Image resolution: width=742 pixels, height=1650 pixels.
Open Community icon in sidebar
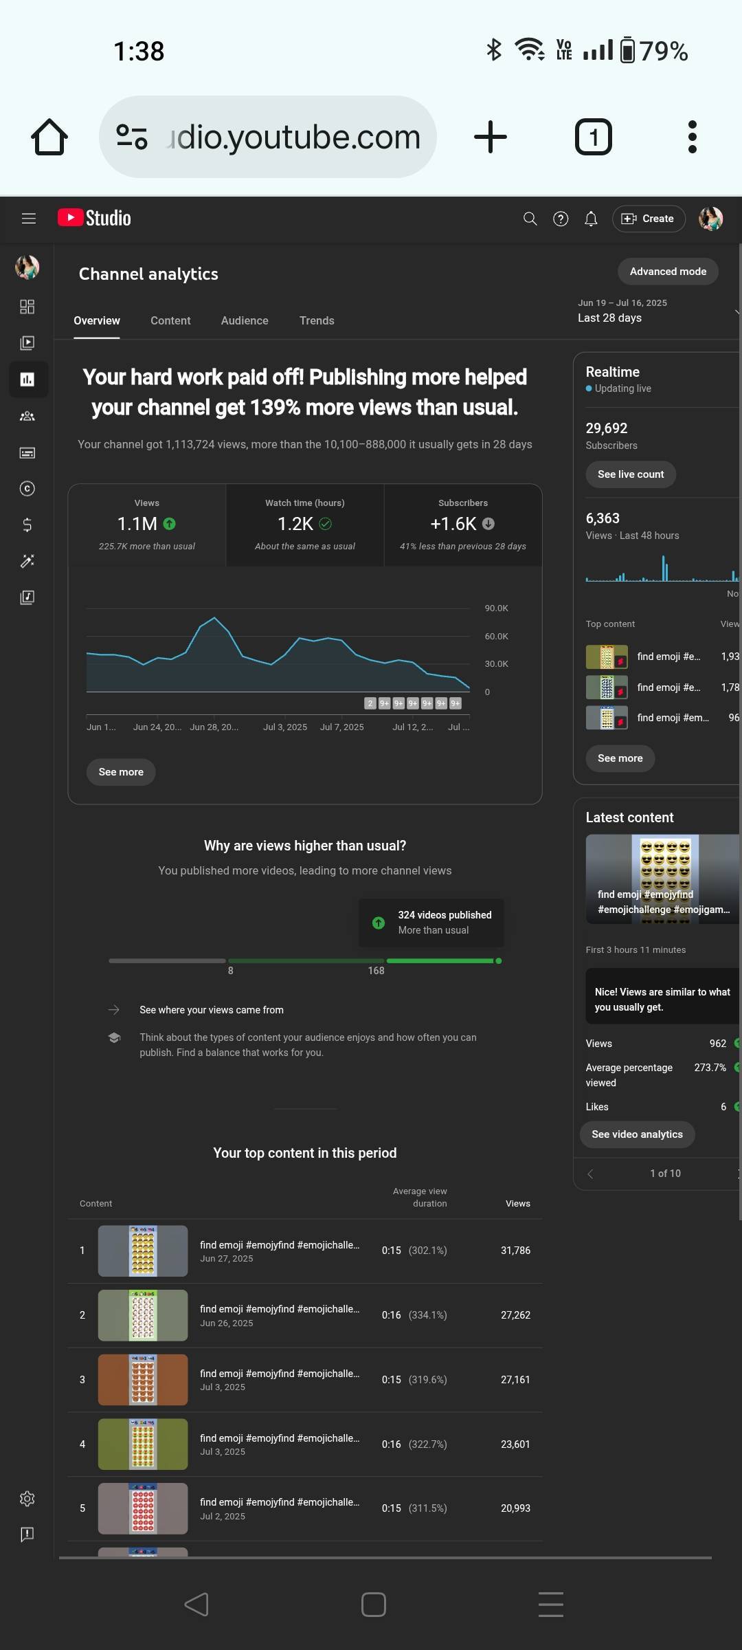coord(27,416)
